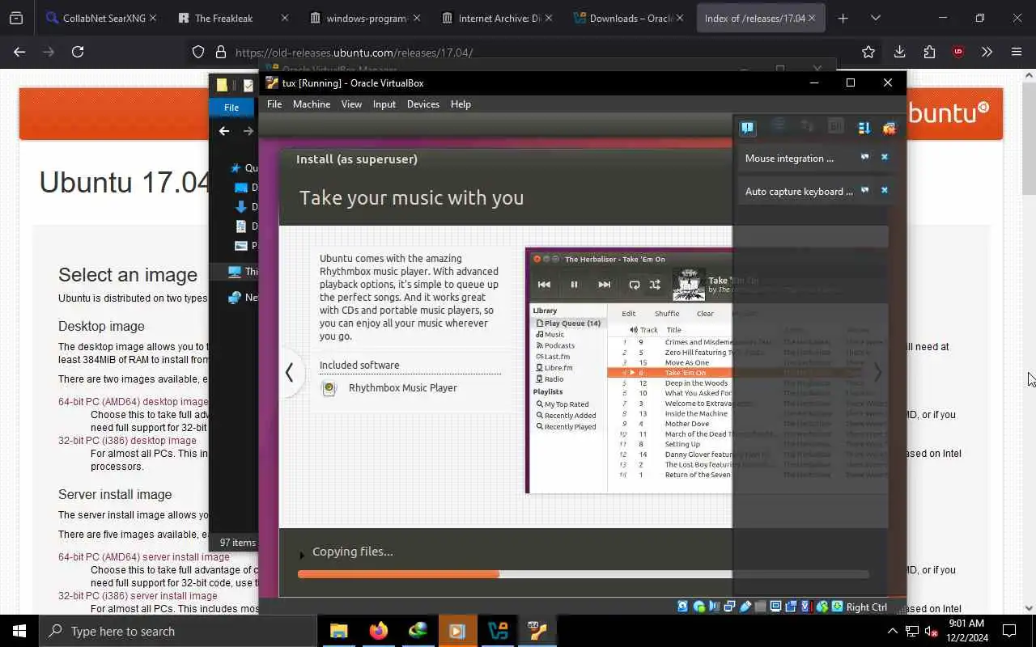Dismiss the Mouse integration notification
The height and width of the screenshot is (647, 1036).
885,158
